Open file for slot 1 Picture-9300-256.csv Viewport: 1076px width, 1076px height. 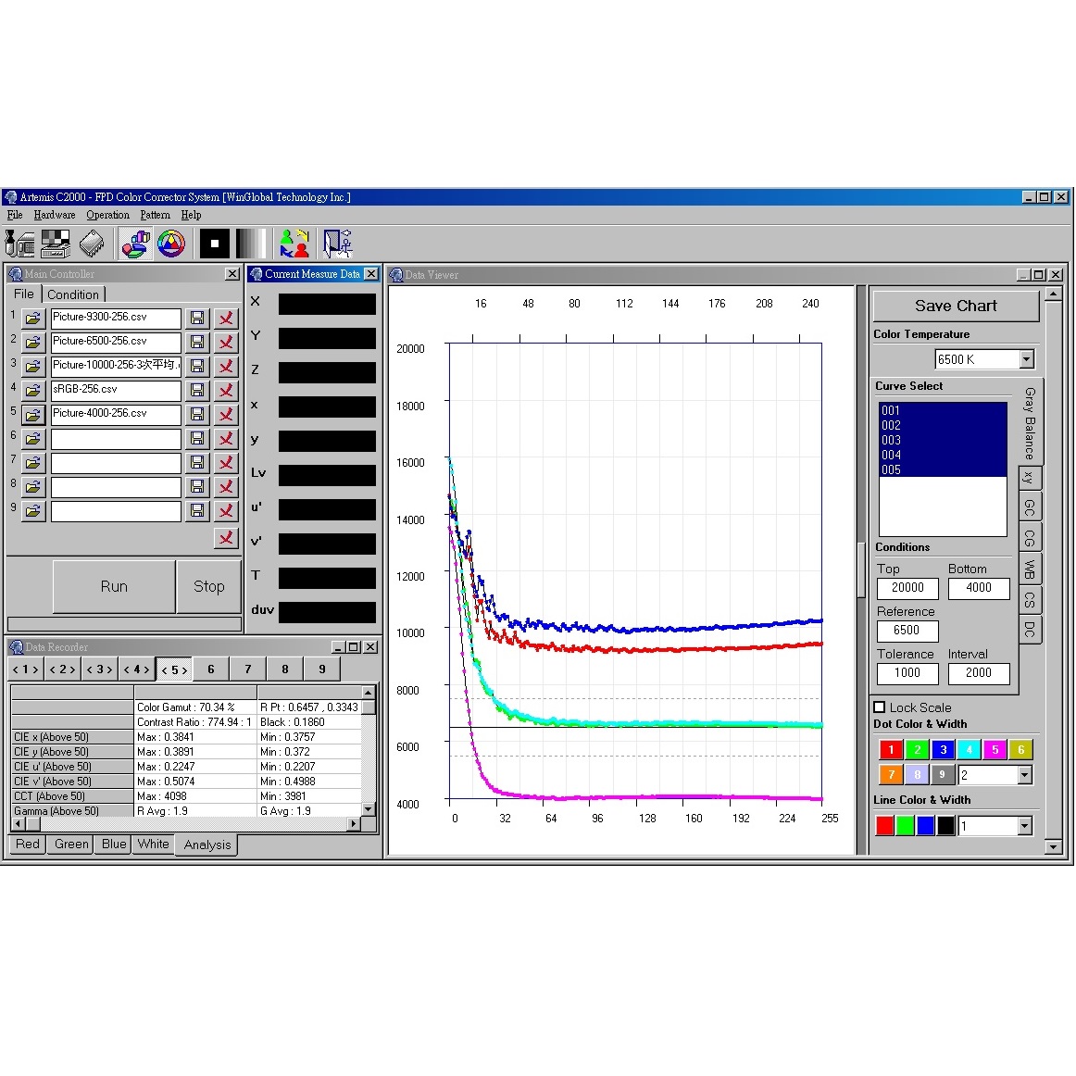coord(33,319)
